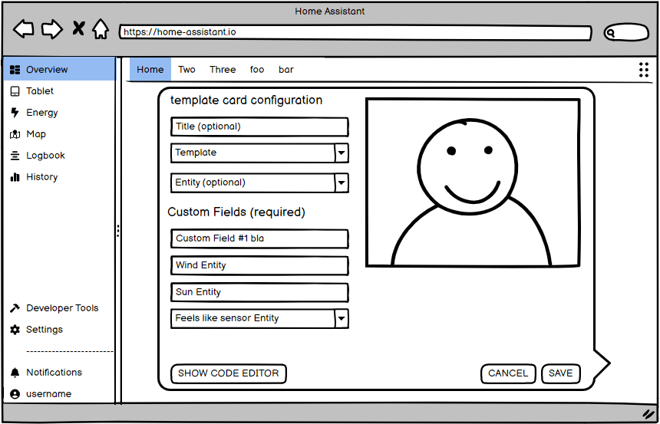Click the Home Assistant window title
The height and width of the screenshot is (424, 660).
330,12
